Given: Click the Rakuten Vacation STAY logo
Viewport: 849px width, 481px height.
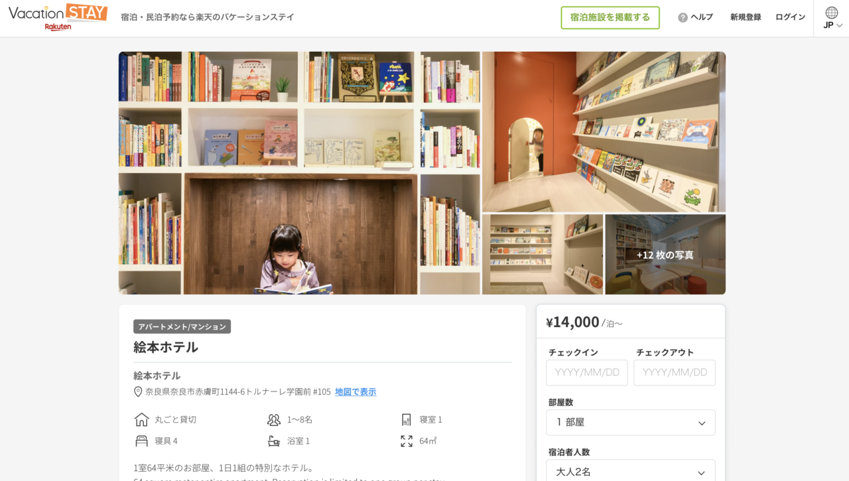Looking at the screenshot, I should tap(58, 17).
